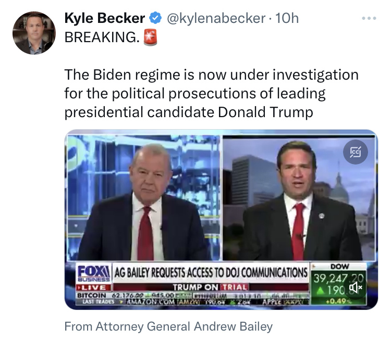
Task: Unmute the video with the speaker icon
Action: (356, 287)
